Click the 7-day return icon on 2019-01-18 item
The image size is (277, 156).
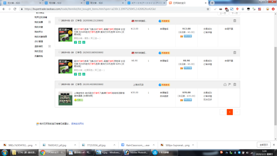(x=75, y=74)
